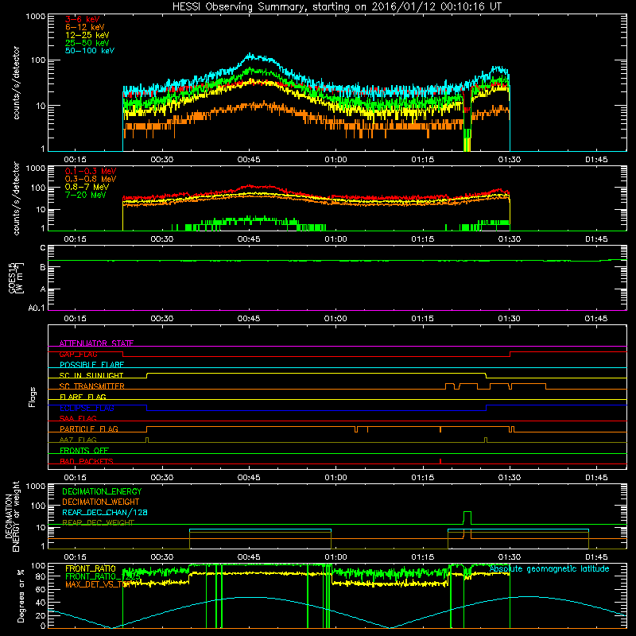Image resolution: width=636 pixels, height=636 pixels.
Task: Click the REAR_DEC_WEIGHT legend label
Action: [98, 523]
